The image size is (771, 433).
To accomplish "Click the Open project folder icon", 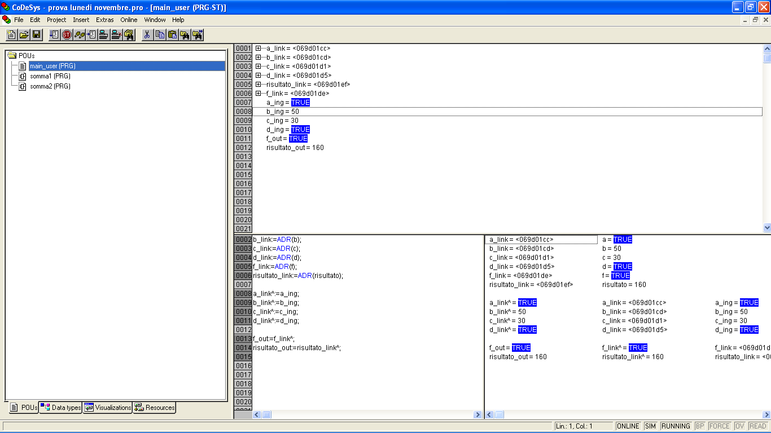I will (24, 35).
